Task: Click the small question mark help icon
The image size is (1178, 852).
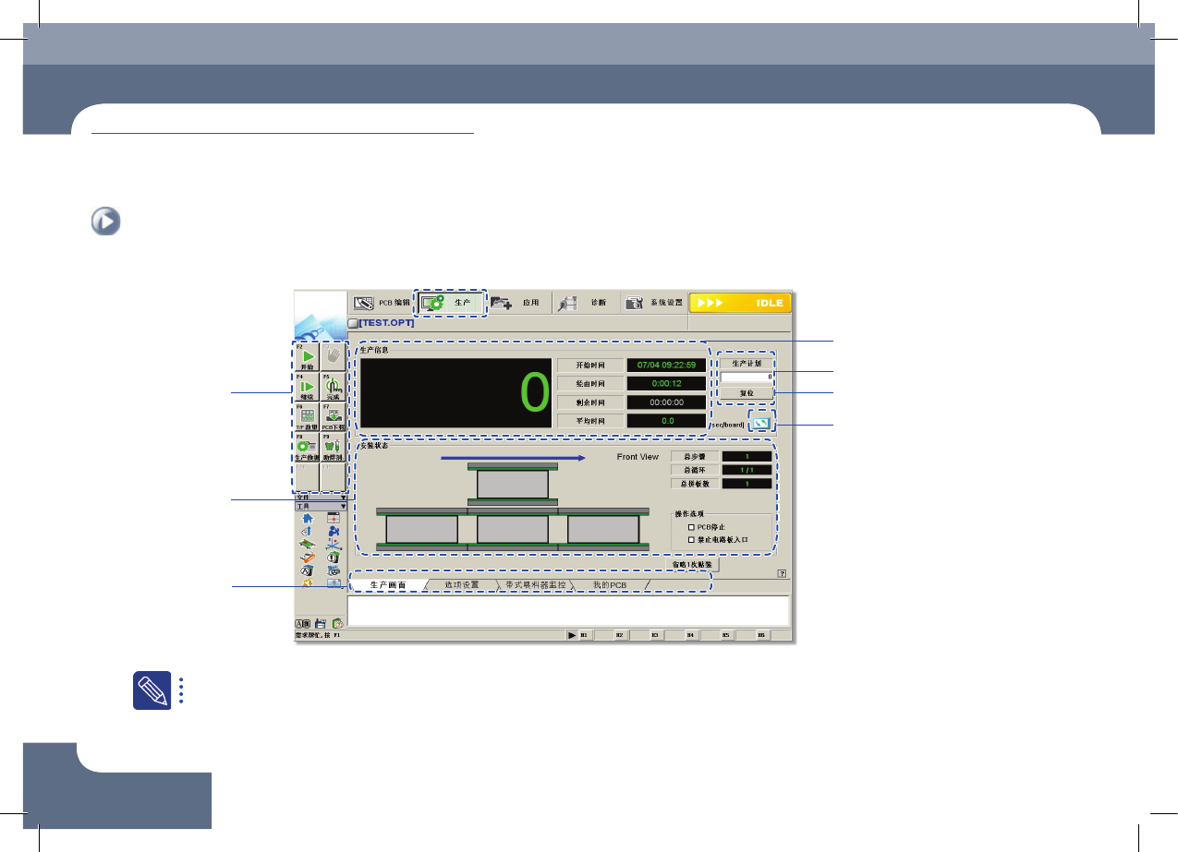Action: 782,572
